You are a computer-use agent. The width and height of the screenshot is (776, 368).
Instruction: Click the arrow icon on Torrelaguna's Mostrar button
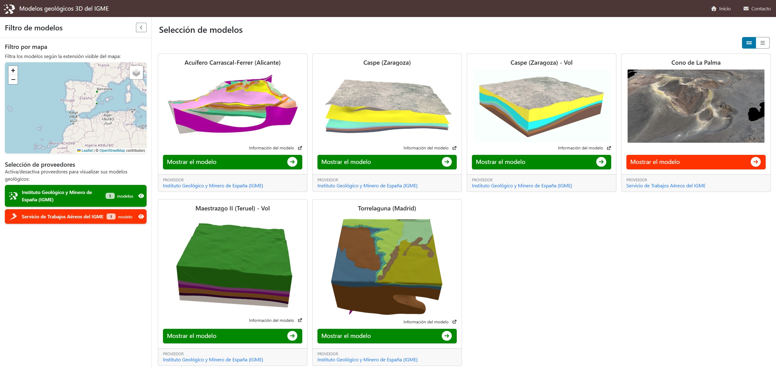446,336
